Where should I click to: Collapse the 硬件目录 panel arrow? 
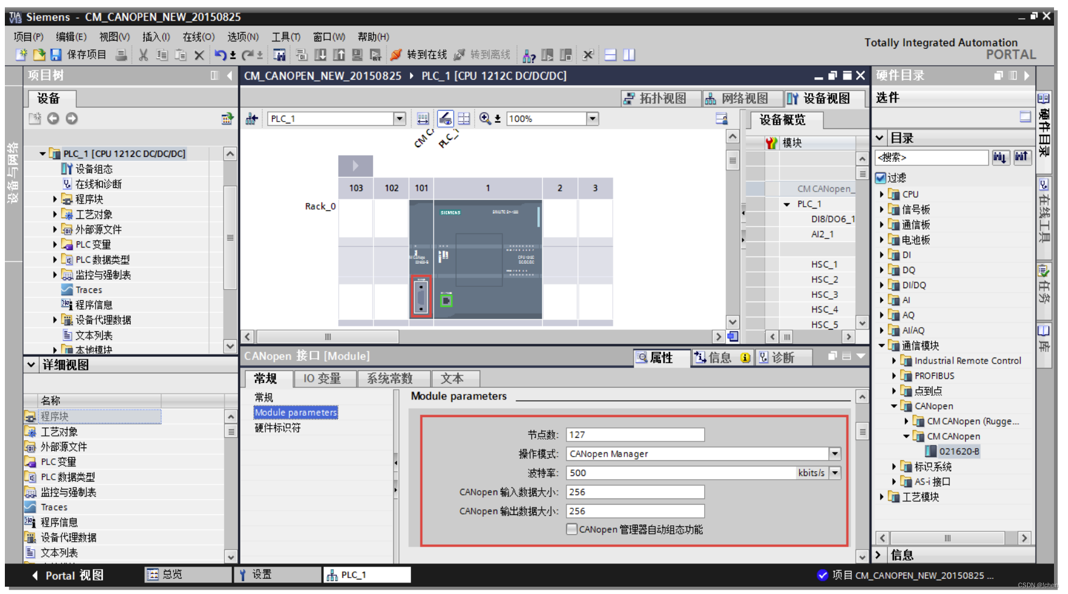[1027, 75]
